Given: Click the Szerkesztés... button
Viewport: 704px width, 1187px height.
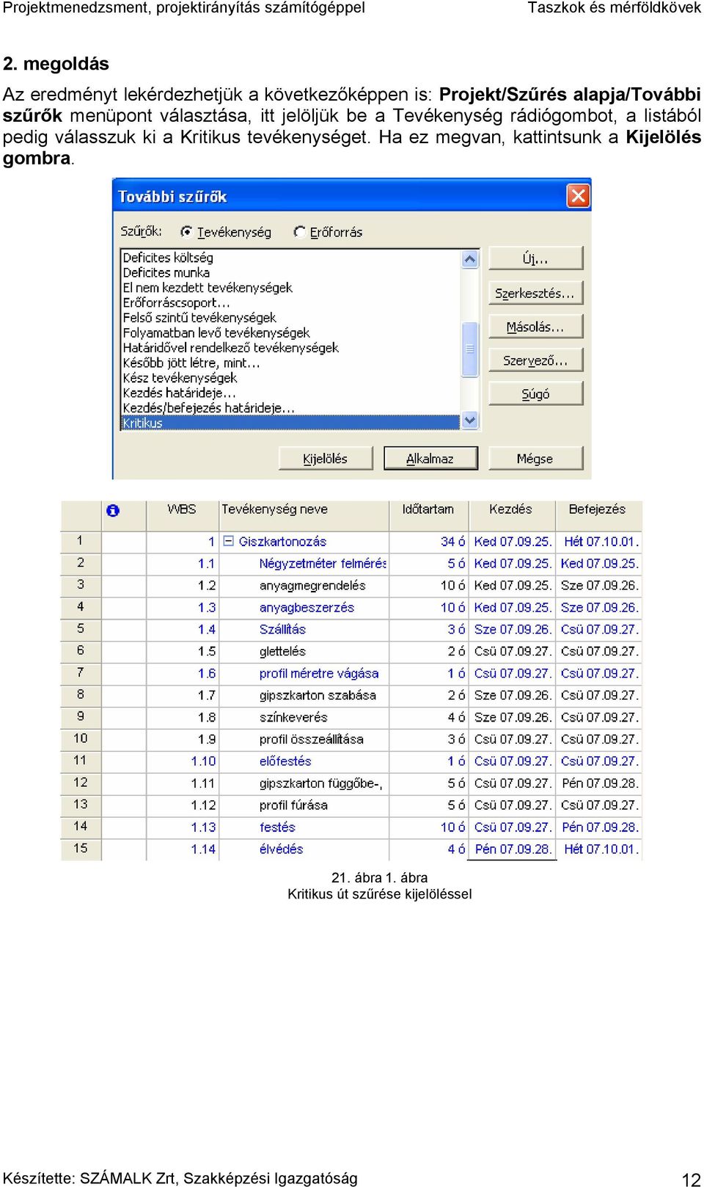Looking at the screenshot, I should pos(535,293).
